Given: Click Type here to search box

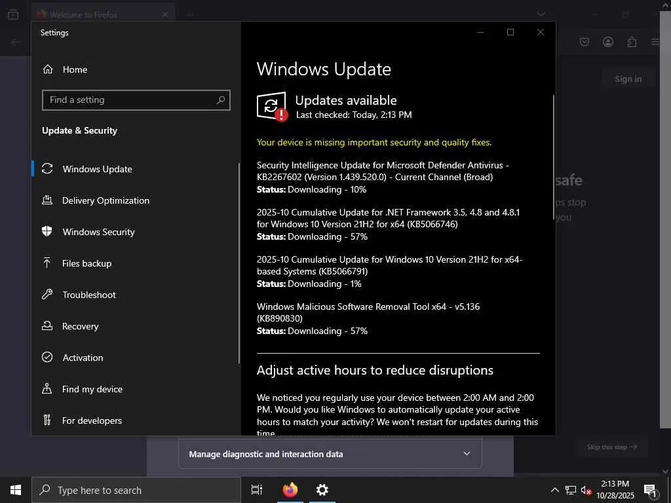Looking at the screenshot, I should click(x=136, y=490).
